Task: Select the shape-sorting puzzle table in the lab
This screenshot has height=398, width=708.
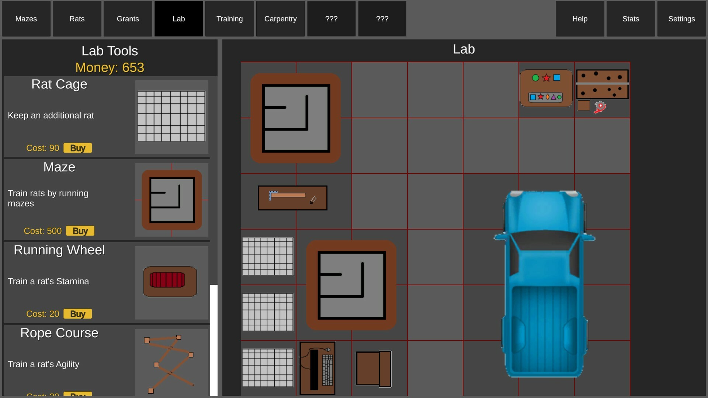Action: (545, 88)
